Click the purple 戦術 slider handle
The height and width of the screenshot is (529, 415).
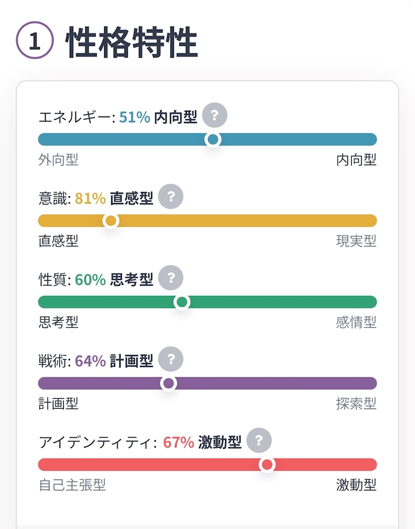tap(168, 383)
